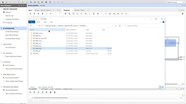The width and height of the screenshot is (186, 104).
Task: Switch to the Board tab
Action: pyautogui.click(x=49, y=10)
